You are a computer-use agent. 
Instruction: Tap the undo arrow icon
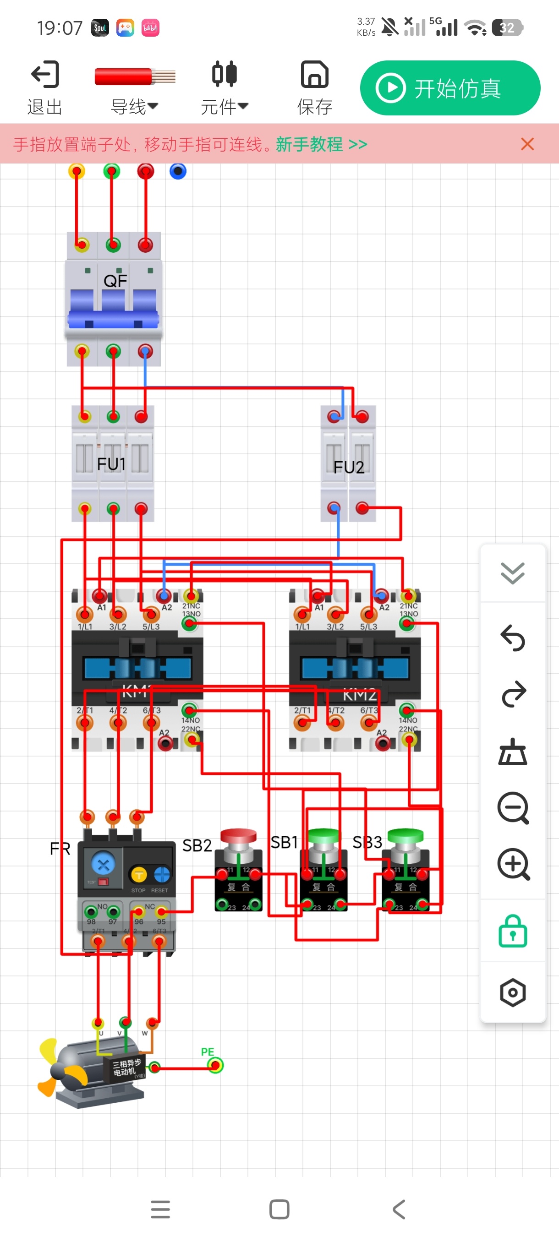[513, 638]
